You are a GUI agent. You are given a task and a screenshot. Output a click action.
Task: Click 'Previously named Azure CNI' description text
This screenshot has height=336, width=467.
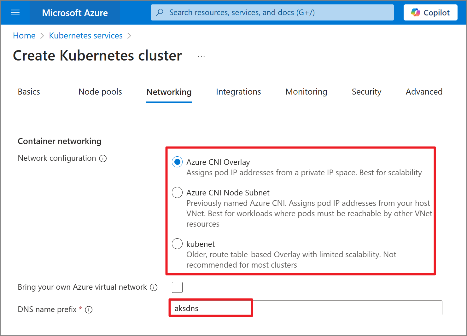(x=309, y=213)
